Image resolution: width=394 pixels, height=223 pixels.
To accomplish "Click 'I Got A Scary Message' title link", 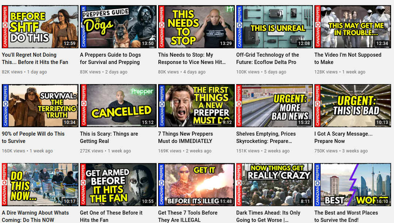I will point(344,137).
